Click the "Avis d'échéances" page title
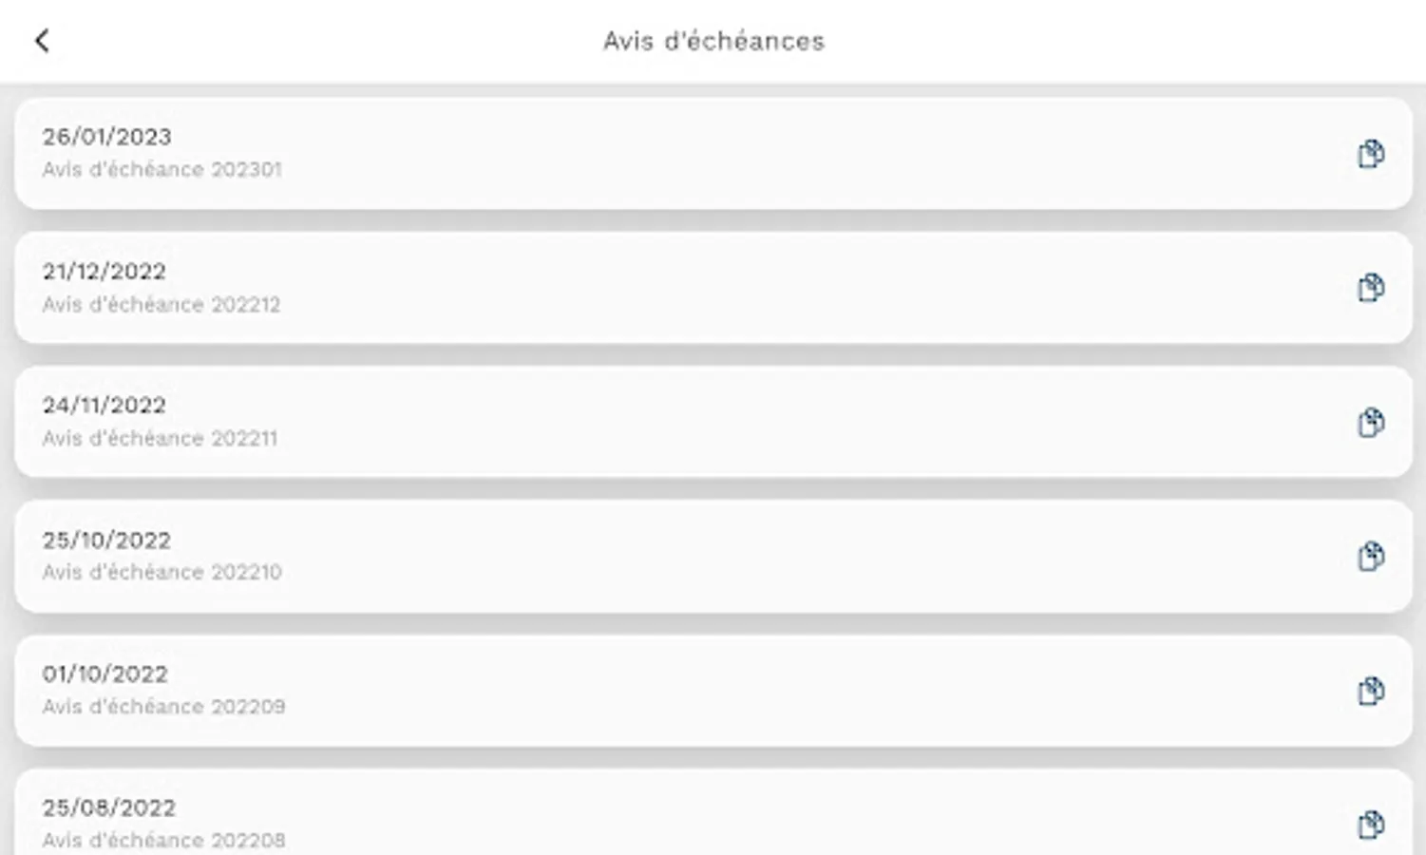 click(713, 41)
